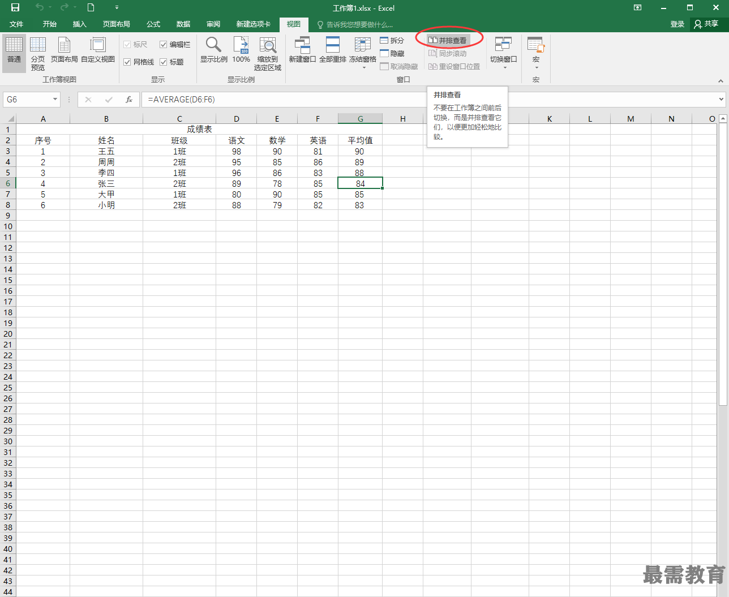Click the new blank document icon

click(x=91, y=7)
